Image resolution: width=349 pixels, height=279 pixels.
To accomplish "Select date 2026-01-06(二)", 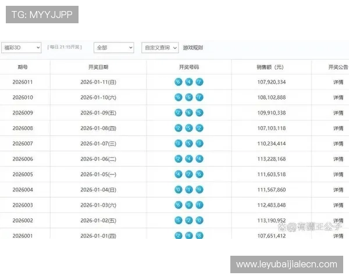I will 98,159.
